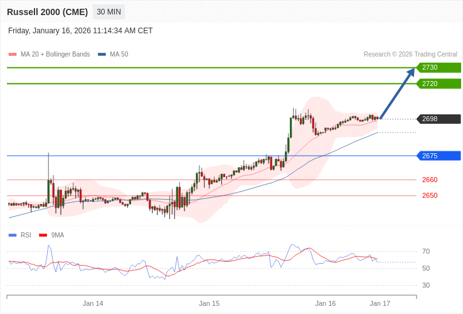
Task: Click the black 2698 current price tag
Action: 439,119
